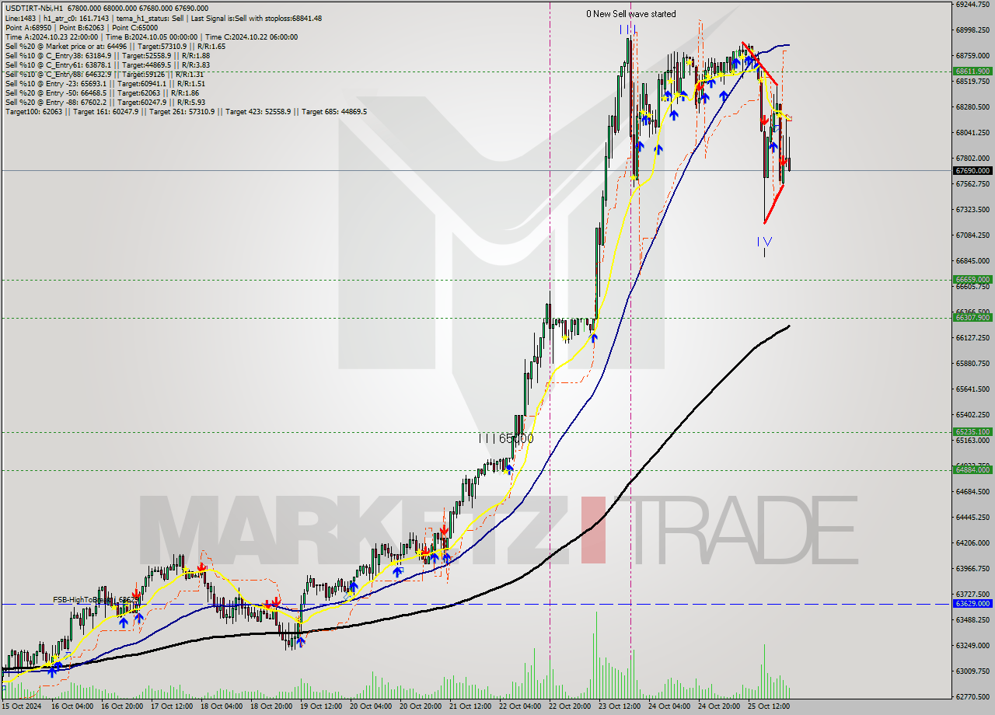Click the green level tag 68611.900
The image size is (995, 715).
[972, 71]
